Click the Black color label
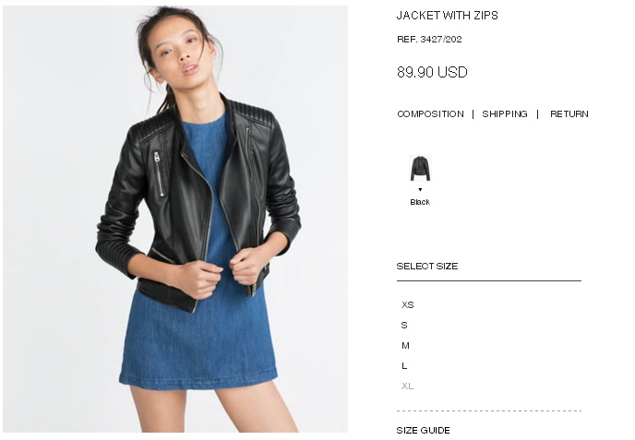635x440 pixels. (420, 202)
